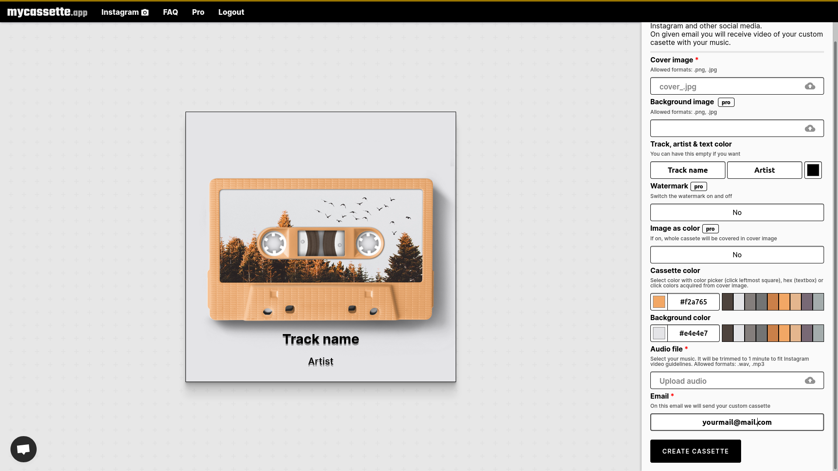The image size is (838, 471).
Task: Click the upload icon for audio file
Action: pyautogui.click(x=810, y=380)
